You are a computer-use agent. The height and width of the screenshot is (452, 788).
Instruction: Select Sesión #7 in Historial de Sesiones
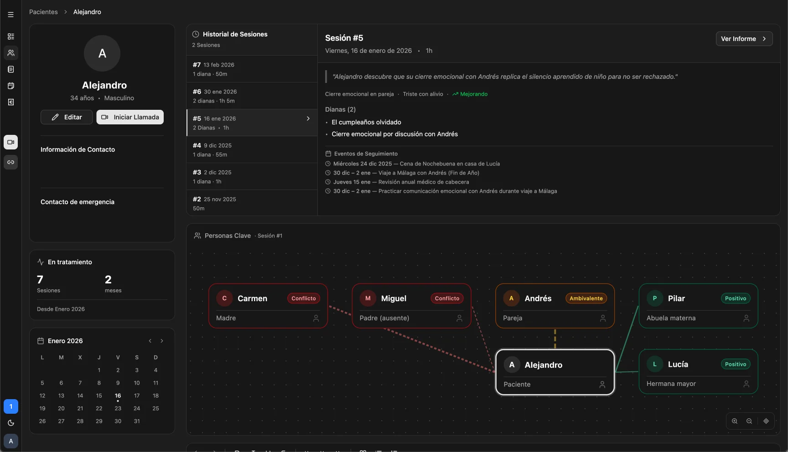coord(251,69)
